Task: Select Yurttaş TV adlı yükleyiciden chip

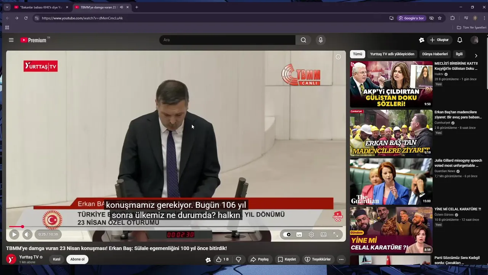Action: (392, 54)
